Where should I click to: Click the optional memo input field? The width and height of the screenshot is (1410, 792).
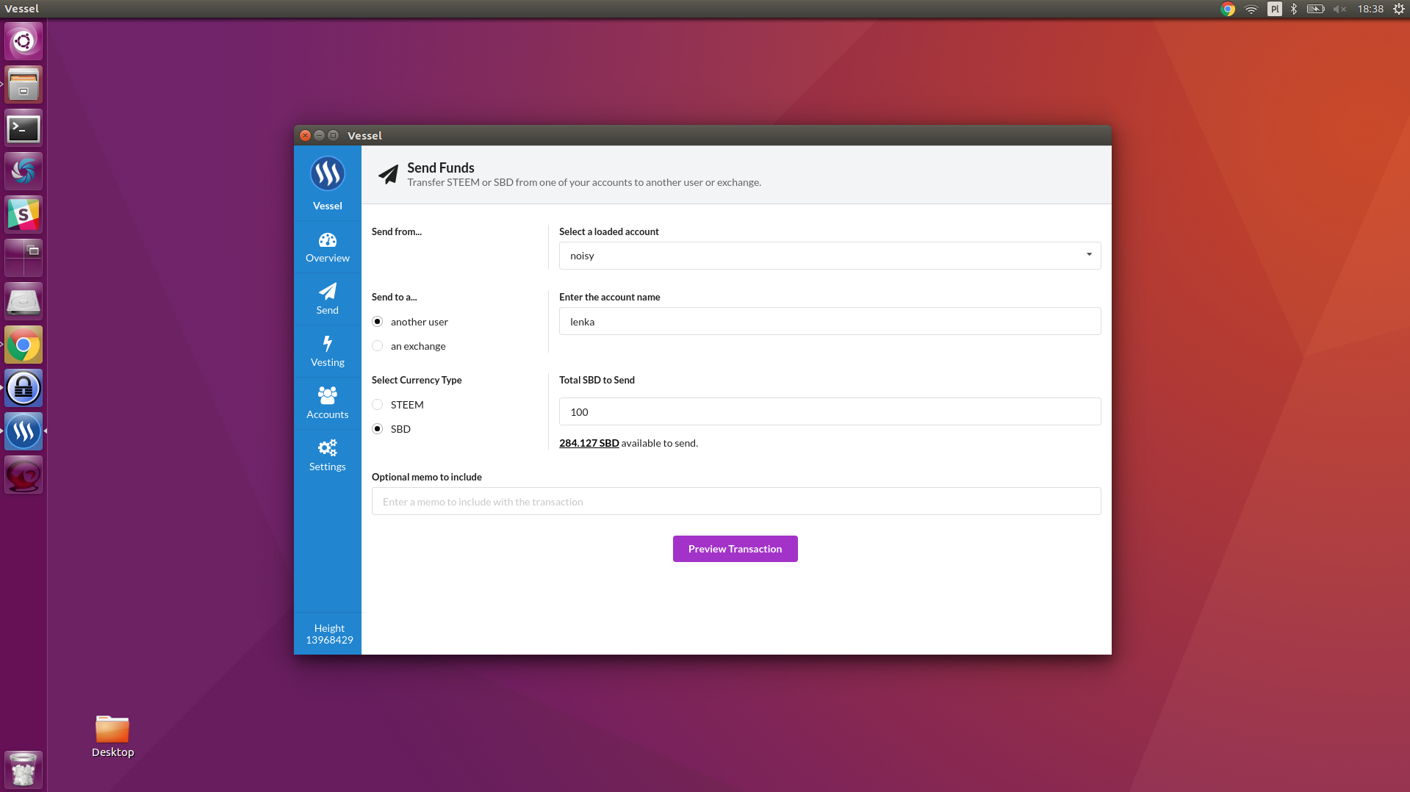pos(736,501)
